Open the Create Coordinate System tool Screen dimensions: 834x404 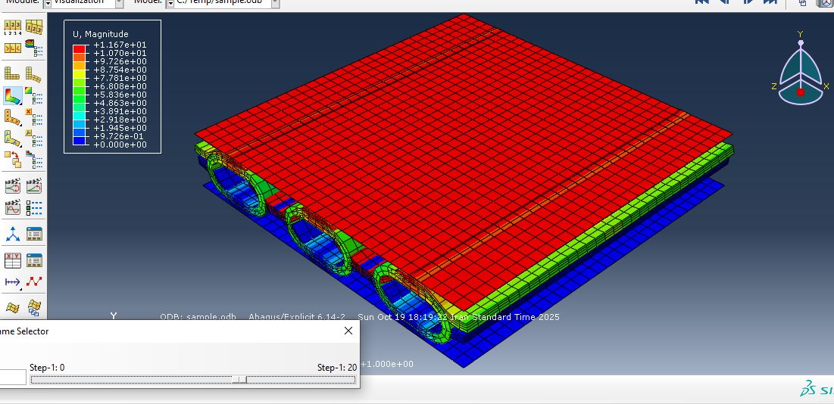point(13,234)
